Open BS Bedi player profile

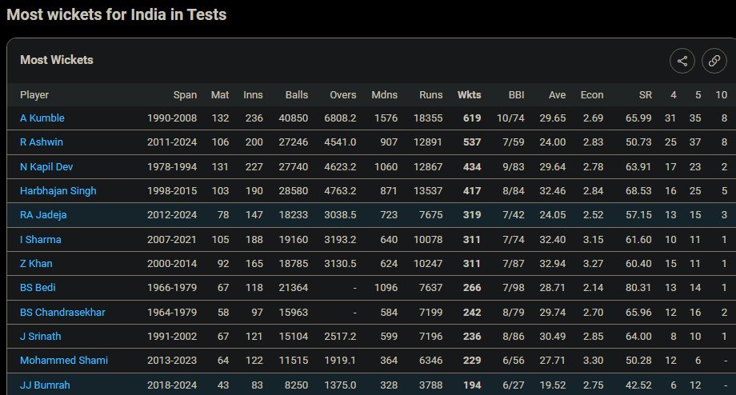38,288
